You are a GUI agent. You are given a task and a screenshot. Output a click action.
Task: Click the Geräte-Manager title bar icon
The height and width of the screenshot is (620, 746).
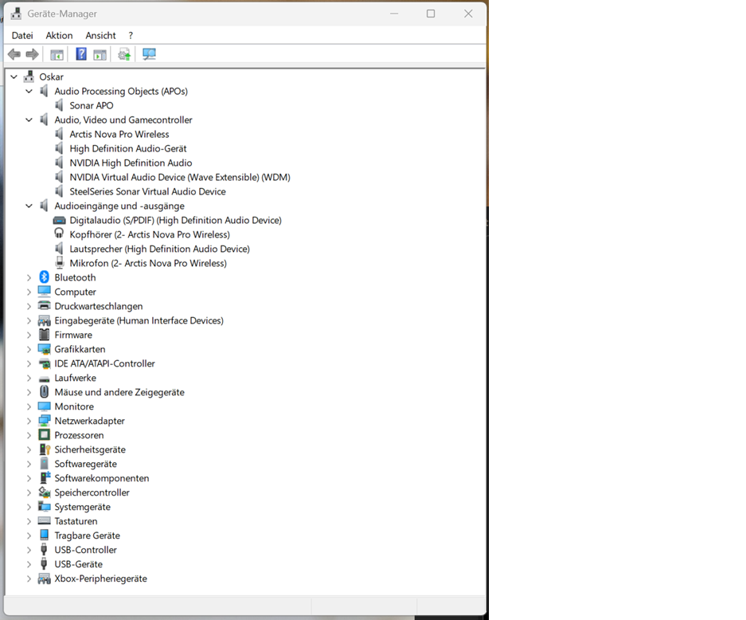[x=16, y=14]
